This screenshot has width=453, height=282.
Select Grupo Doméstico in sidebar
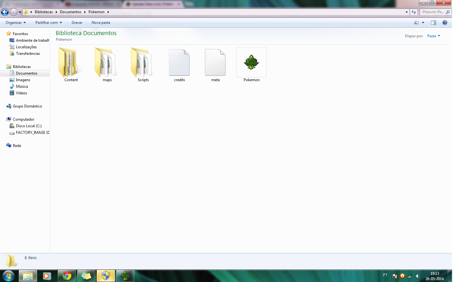(x=27, y=106)
